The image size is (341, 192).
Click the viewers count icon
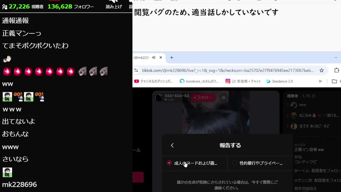point(5,7)
